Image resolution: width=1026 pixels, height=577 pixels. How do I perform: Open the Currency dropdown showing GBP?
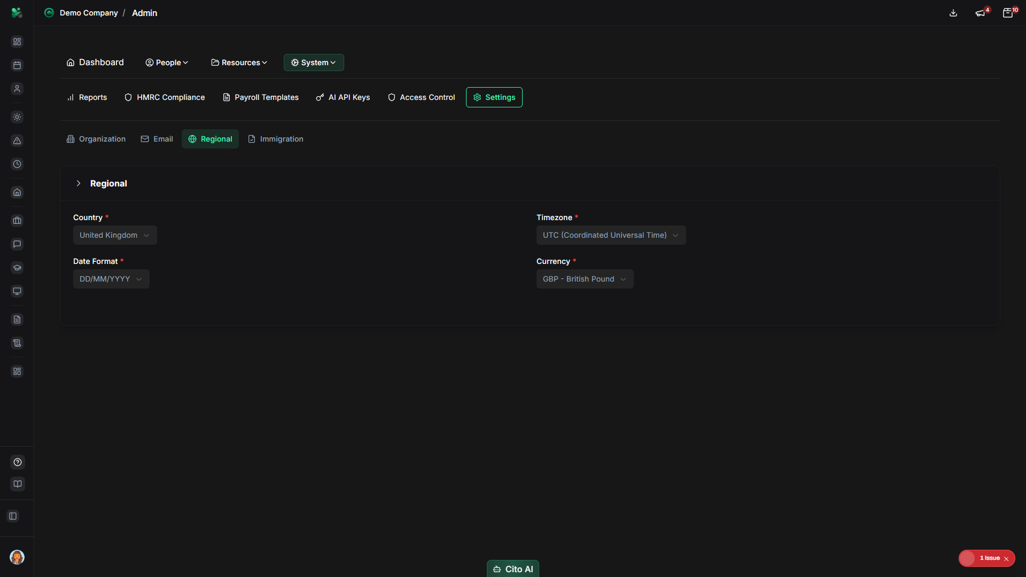tap(585, 278)
